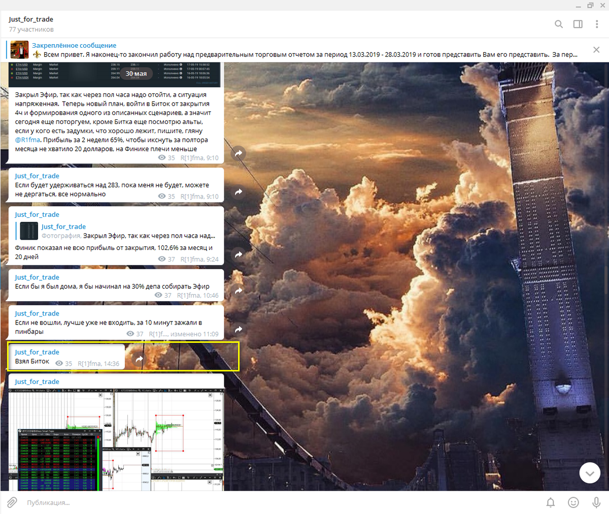Screen dimensions: 609x514
Task: Forward the 30% deposit Ether message
Action: click(239, 291)
